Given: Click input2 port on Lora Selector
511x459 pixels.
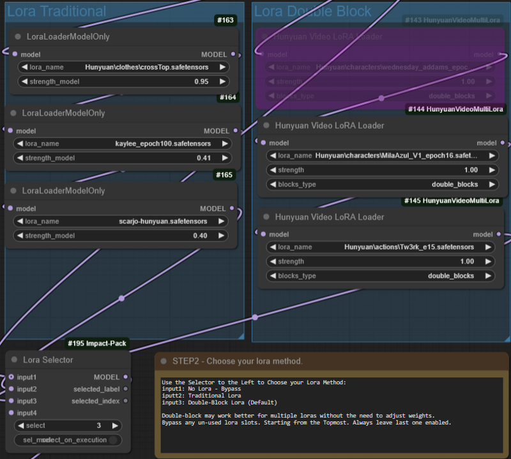Looking at the screenshot, I should coord(11,389).
